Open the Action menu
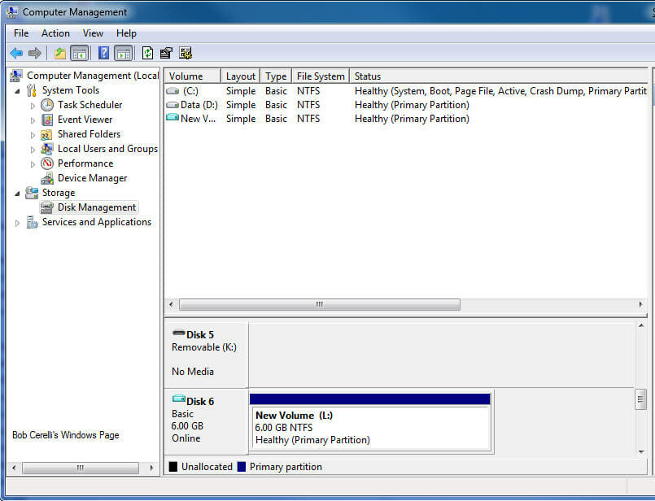This screenshot has width=655, height=501. tap(55, 33)
